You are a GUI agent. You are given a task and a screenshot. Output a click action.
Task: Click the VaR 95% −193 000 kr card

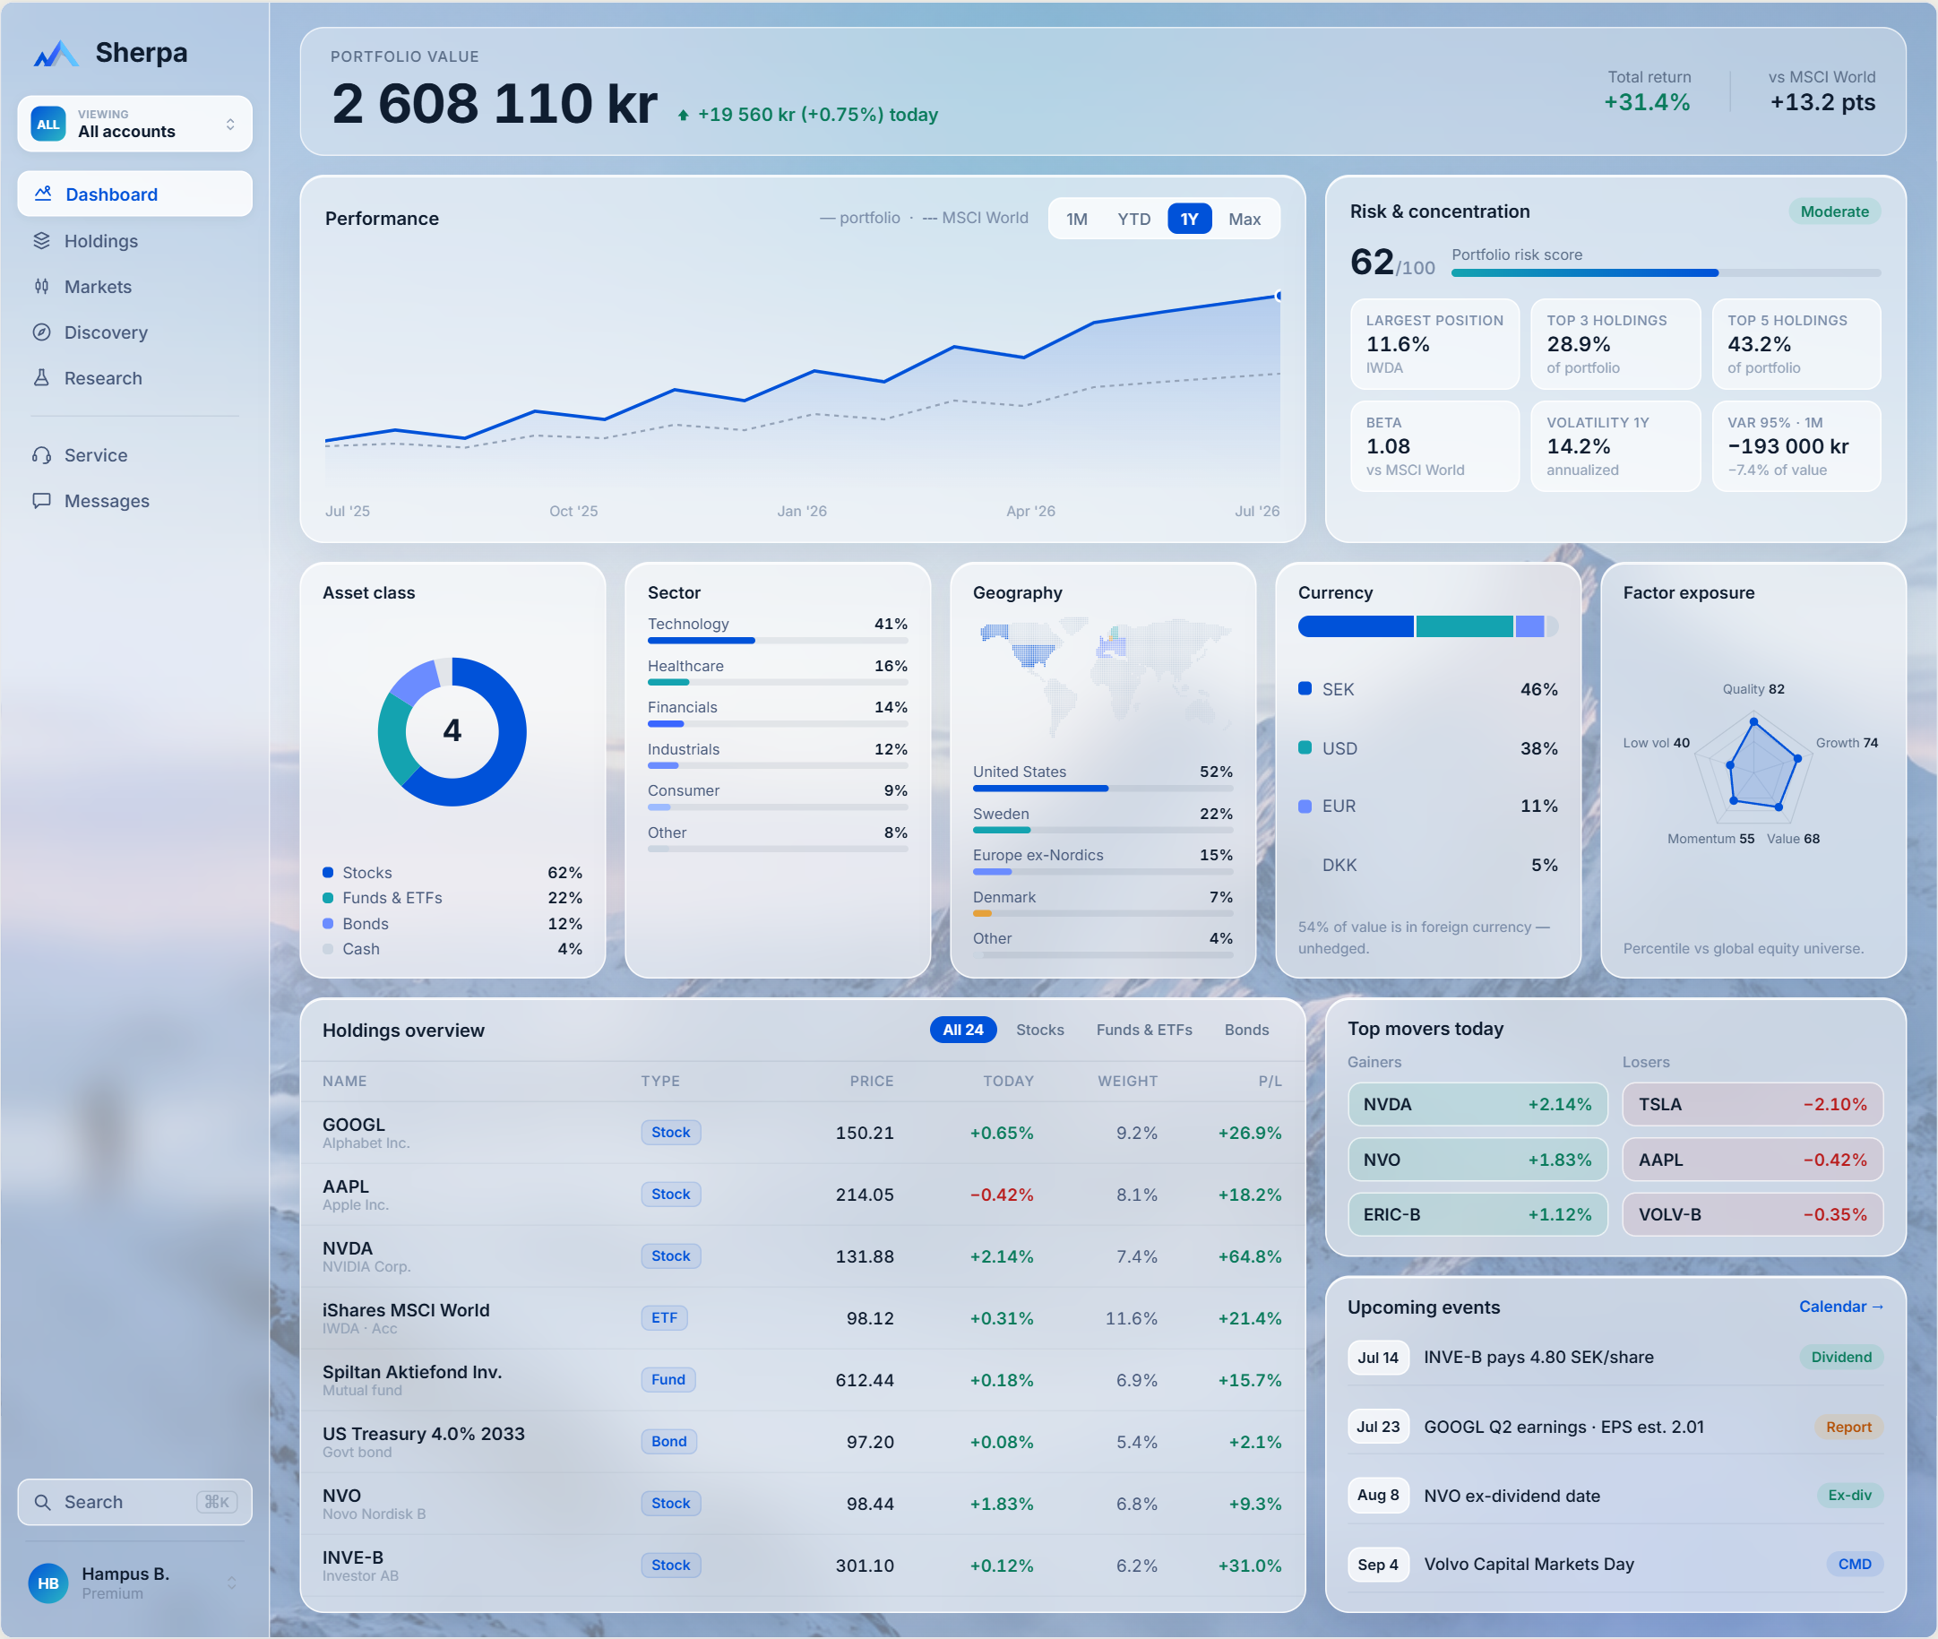[1796, 446]
